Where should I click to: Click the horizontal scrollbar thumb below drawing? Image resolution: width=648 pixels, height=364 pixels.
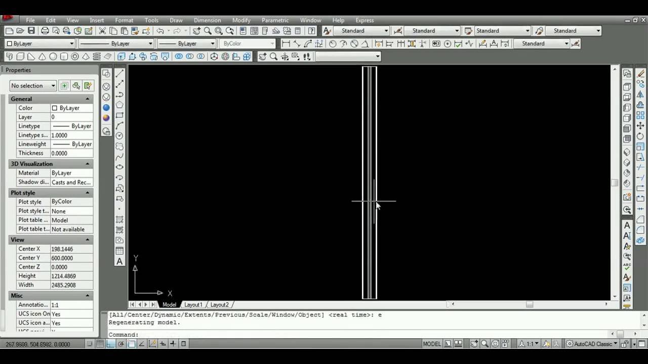pos(530,304)
